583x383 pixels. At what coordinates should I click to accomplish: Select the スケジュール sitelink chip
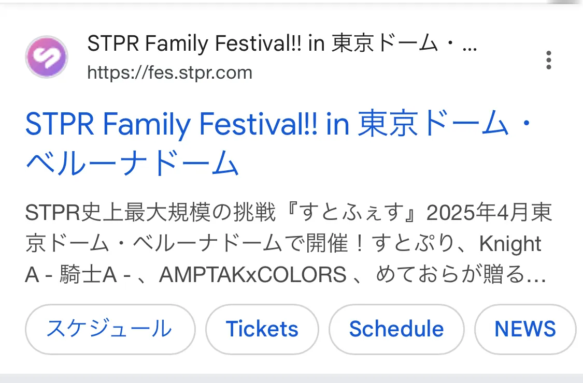click(110, 329)
